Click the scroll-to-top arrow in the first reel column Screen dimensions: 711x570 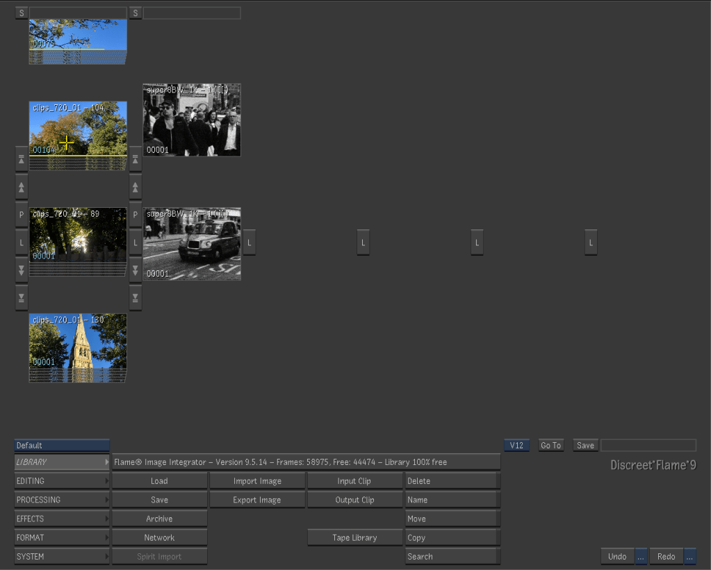(x=22, y=159)
